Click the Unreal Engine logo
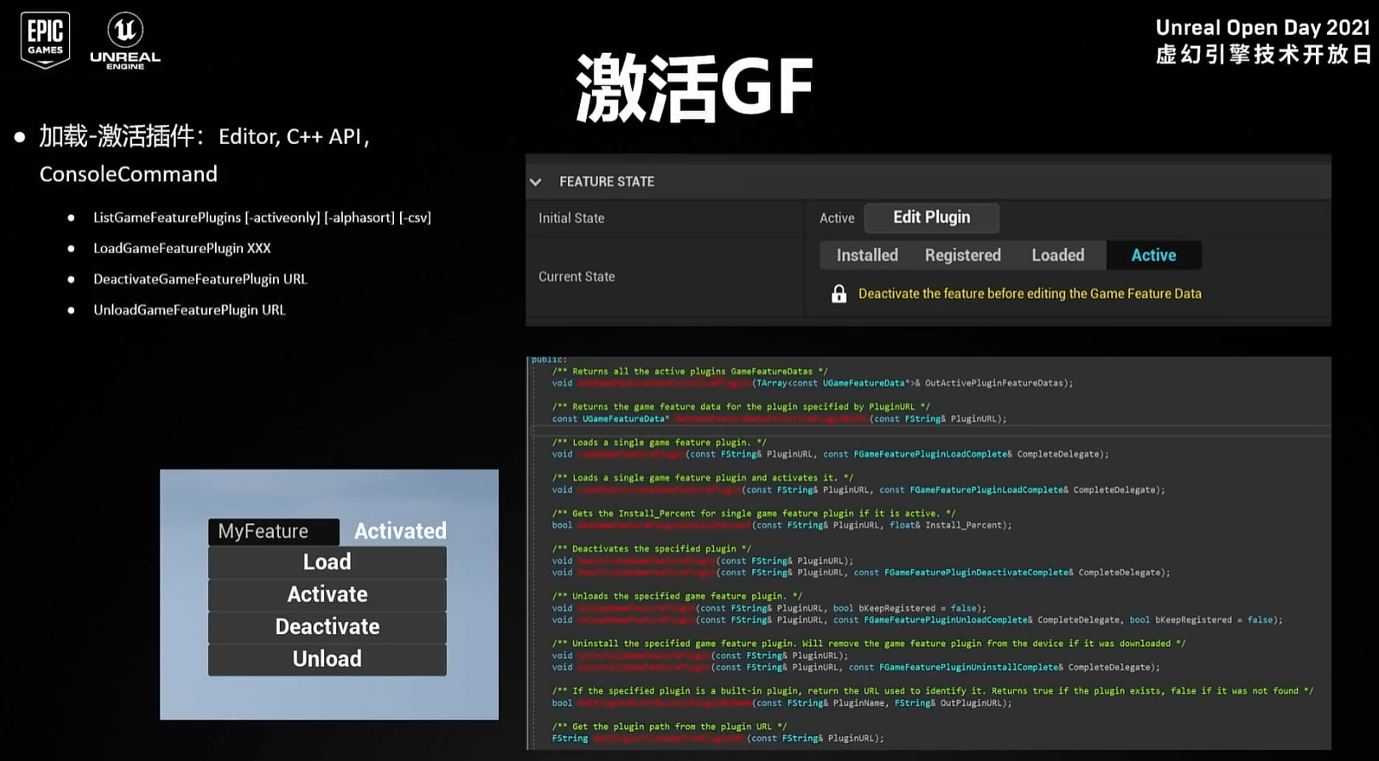This screenshot has height=761, width=1379. point(125,40)
